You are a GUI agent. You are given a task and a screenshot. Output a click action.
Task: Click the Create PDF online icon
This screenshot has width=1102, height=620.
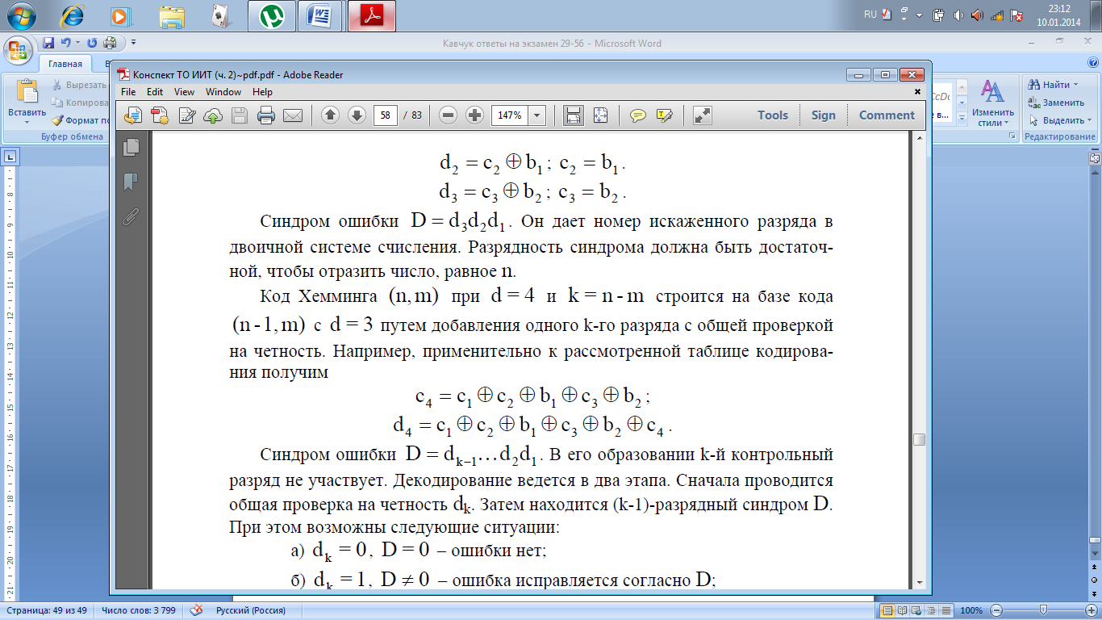tap(160, 115)
